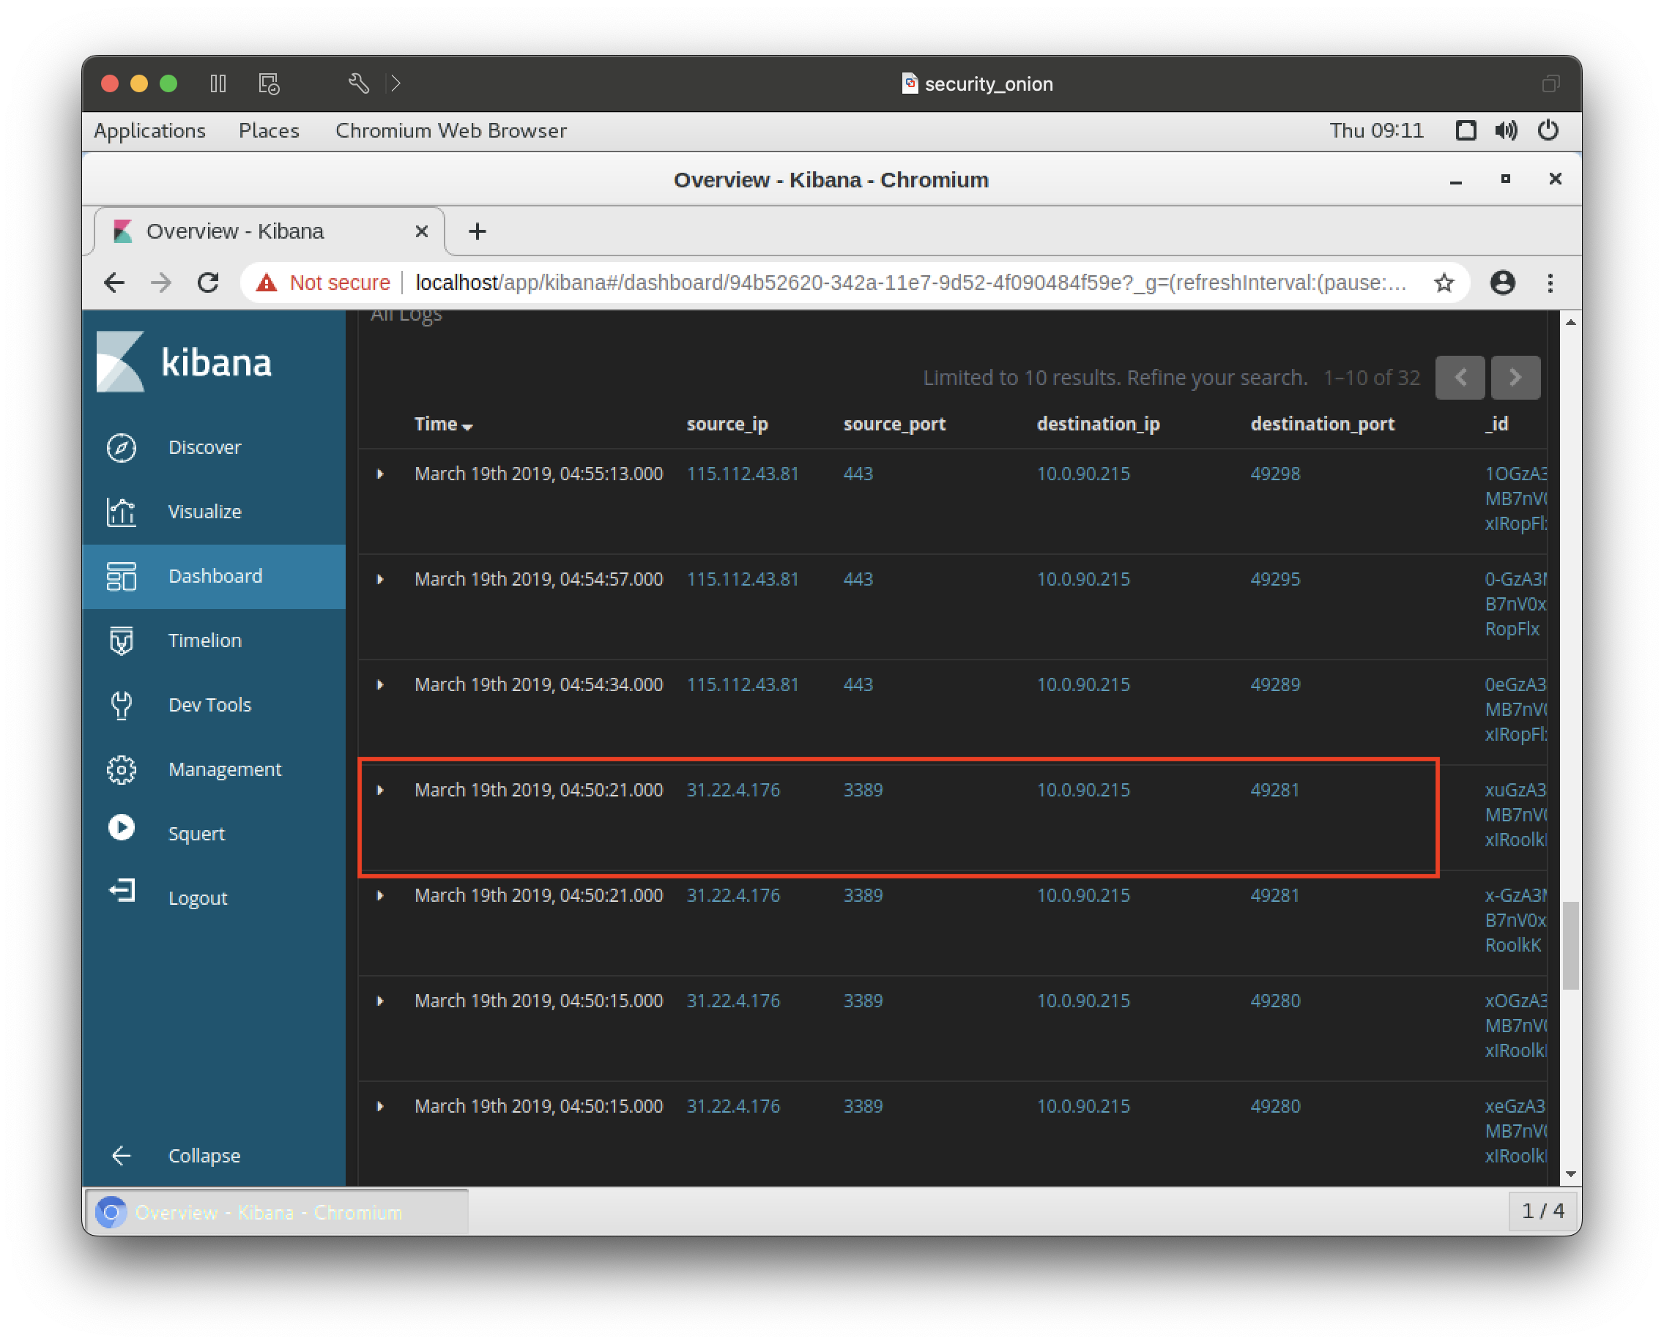Go to the Management section
This screenshot has height=1344, width=1664.
pos(225,769)
